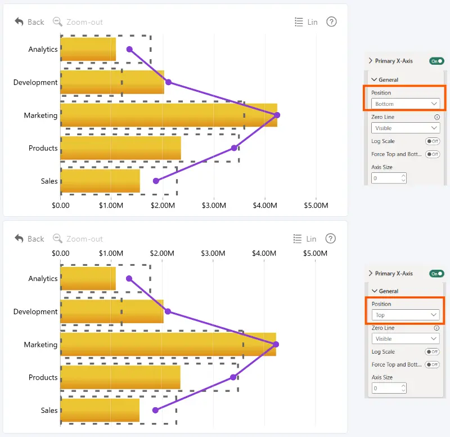450x437 pixels.
Task: Click the Zoom-out magnifier icon in the lower chart
Action: tap(57, 238)
